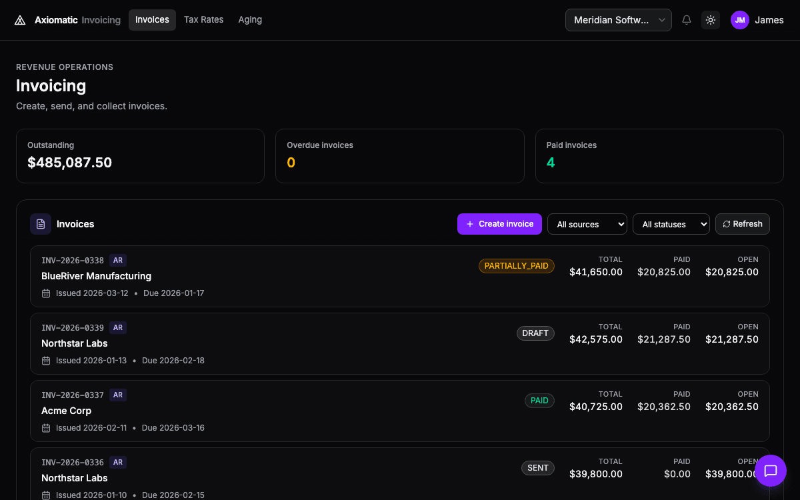Click the Create invoice button
800x500 pixels.
[x=499, y=224]
